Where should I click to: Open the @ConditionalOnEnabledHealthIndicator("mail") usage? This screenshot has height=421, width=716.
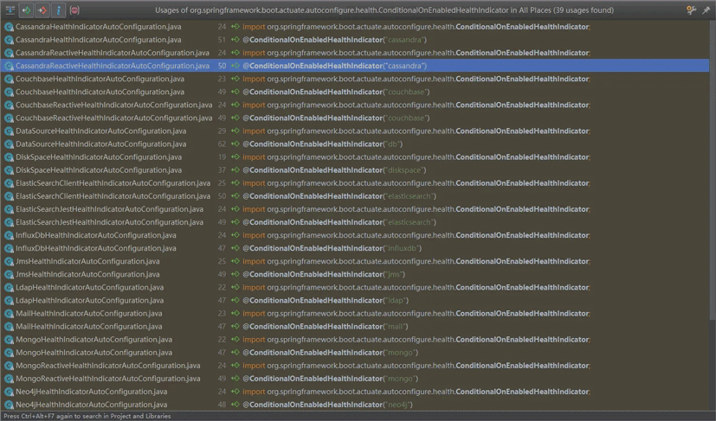tap(326, 327)
